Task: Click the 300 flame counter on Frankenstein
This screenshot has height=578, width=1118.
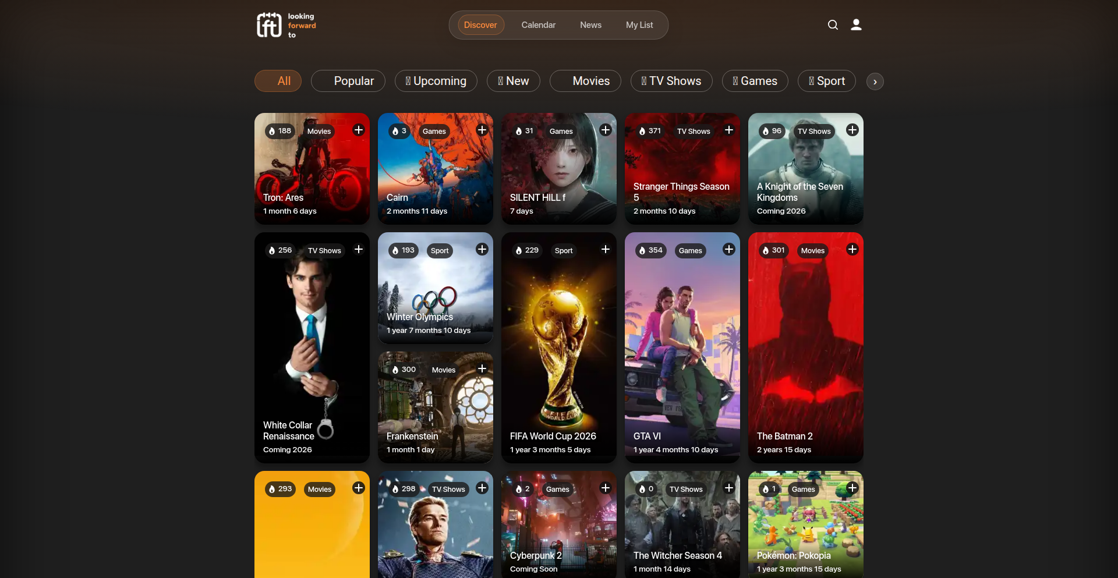Action: pos(404,370)
